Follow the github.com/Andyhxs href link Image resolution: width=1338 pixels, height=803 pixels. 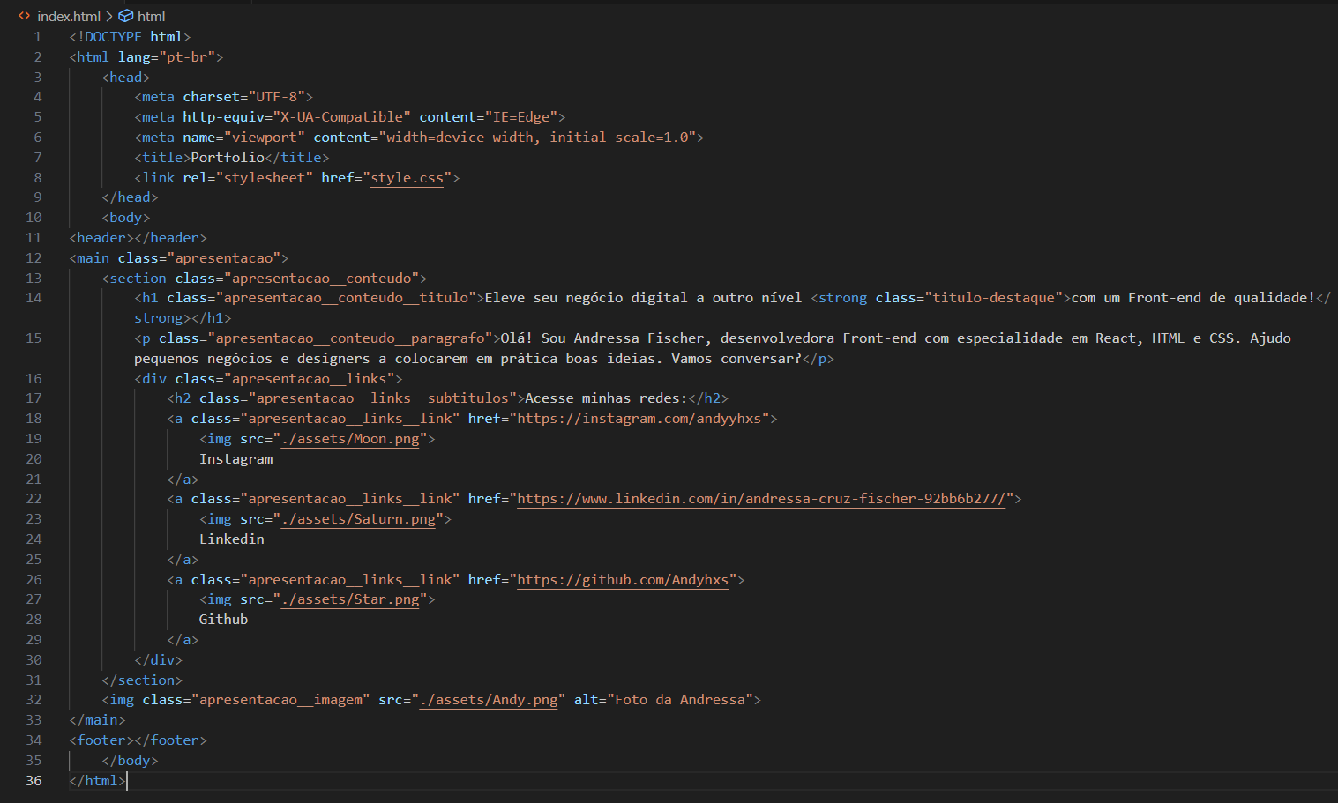623,579
